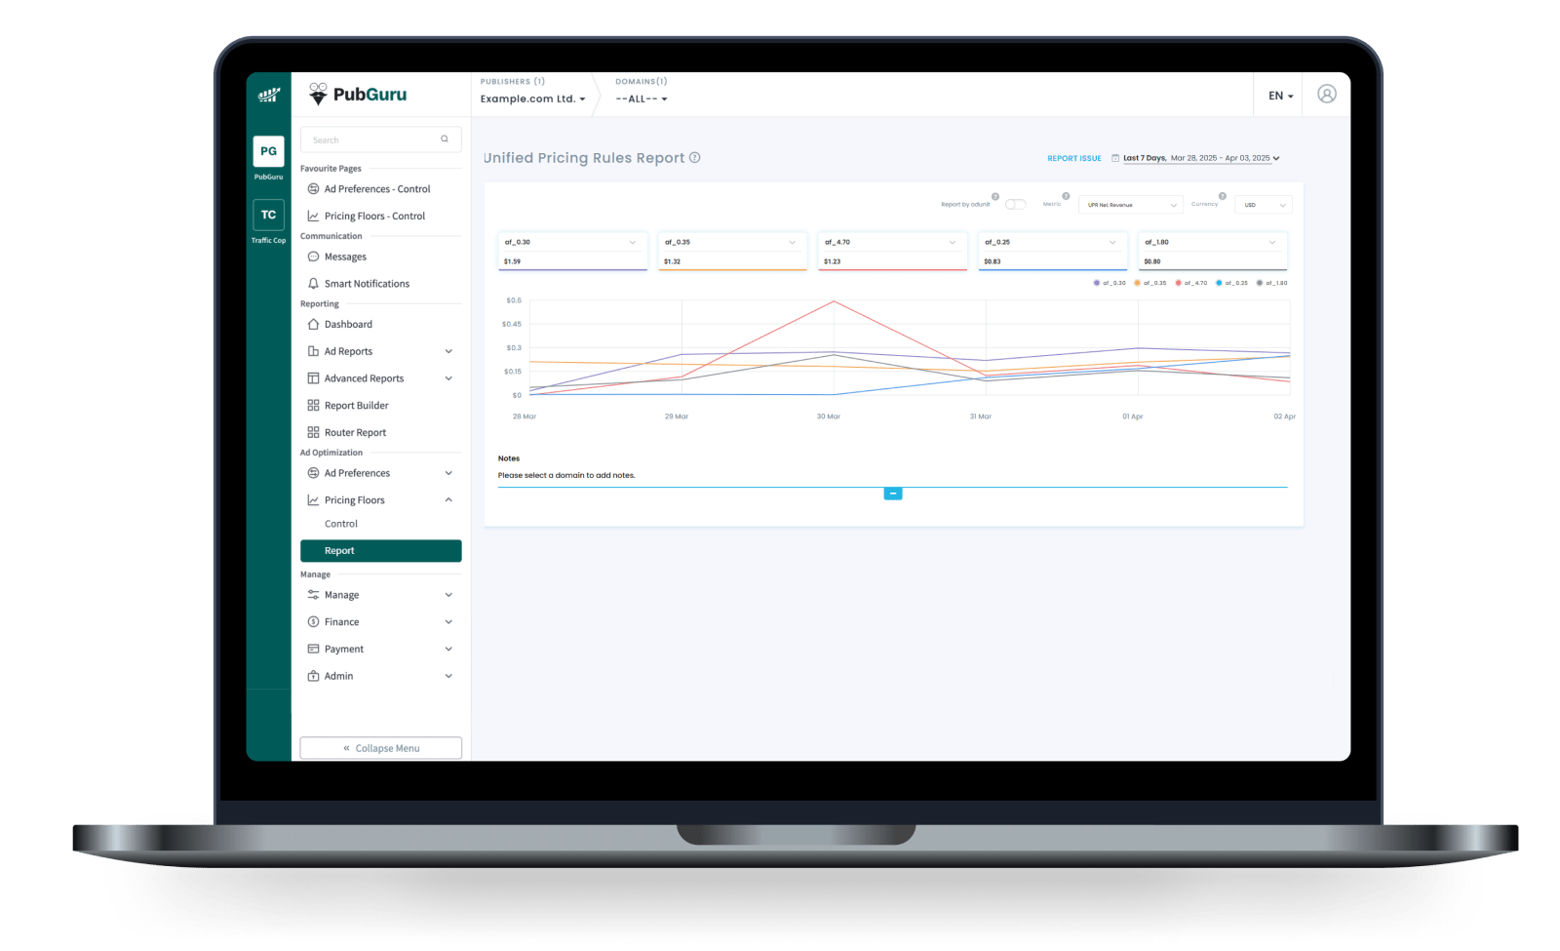Click the Pricing Floors chart icon under Ad Optimization
Image resolution: width=1560 pixels, height=951 pixels.
pos(313,500)
